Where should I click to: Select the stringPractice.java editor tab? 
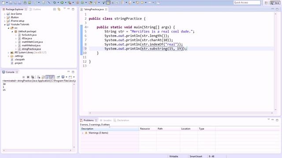coord(94,9)
